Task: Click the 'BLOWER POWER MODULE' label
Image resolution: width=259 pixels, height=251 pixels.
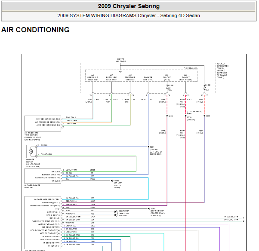Action: coord(32,187)
